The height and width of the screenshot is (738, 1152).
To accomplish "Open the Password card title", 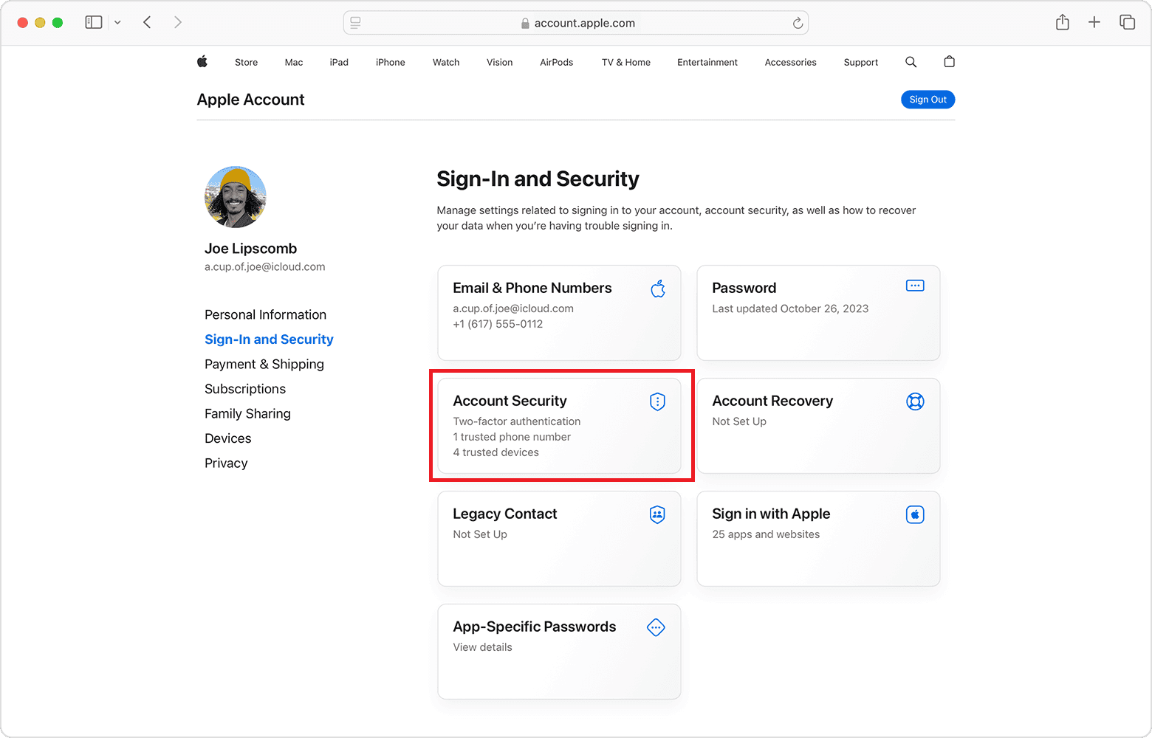I will point(744,288).
